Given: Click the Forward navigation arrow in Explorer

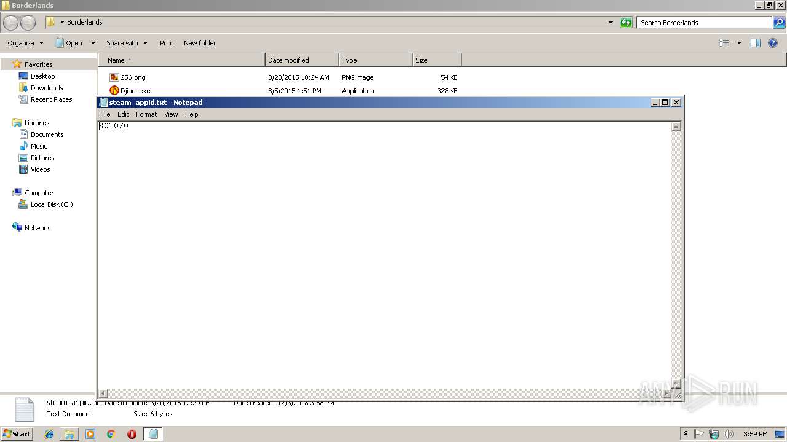Looking at the screenshot, I should pos(28,23).
